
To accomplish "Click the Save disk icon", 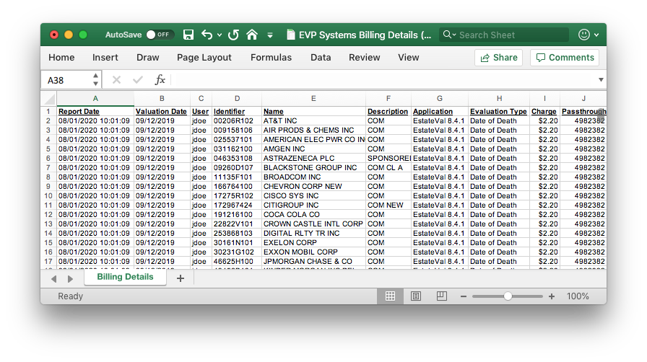I will click(x=188, y=35).
